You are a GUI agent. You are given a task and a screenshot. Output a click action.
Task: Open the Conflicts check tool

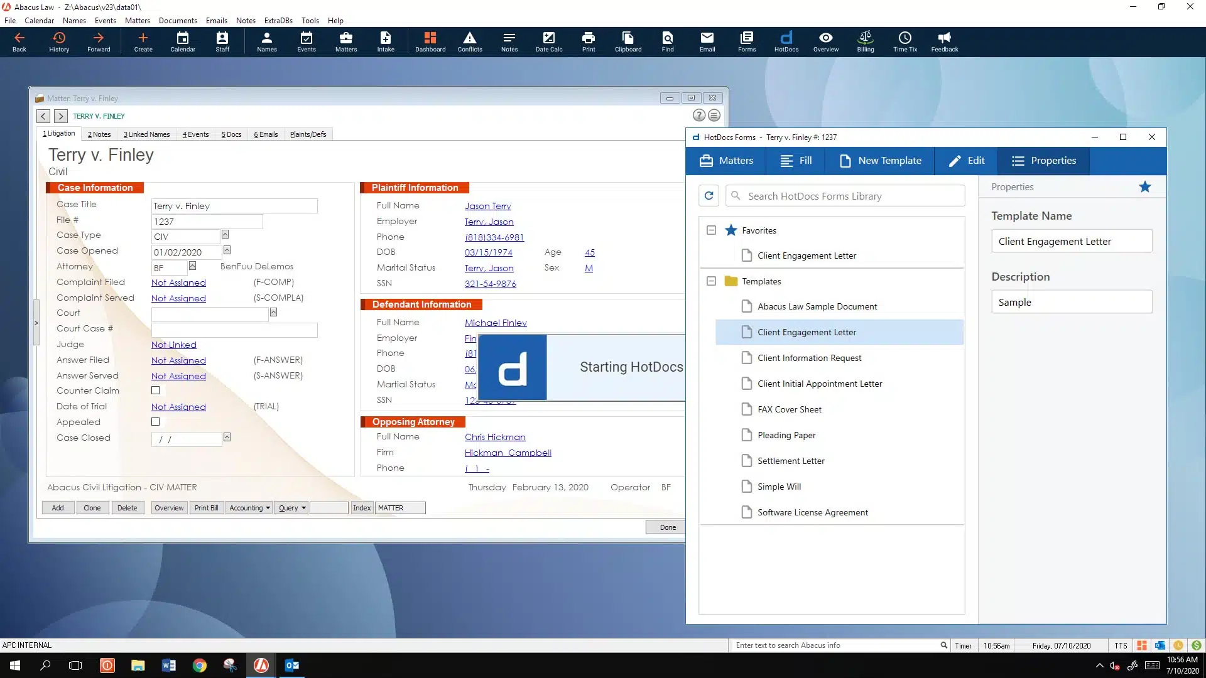469,41
